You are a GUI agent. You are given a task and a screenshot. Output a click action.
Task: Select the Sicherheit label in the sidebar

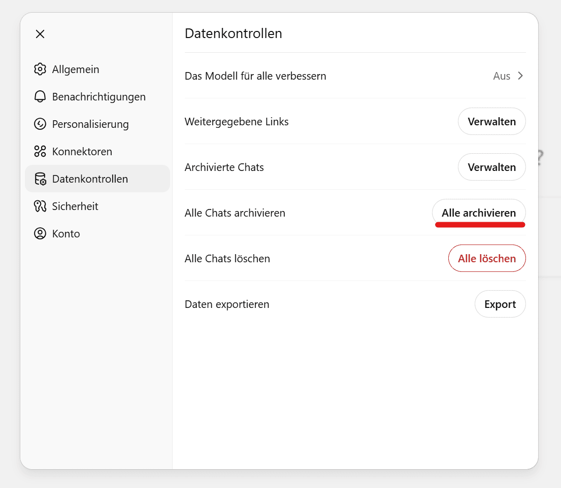[75, 206]
